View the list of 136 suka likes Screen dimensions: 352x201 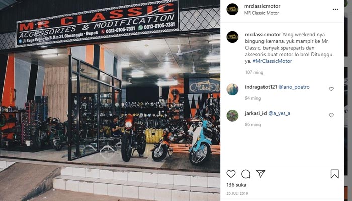[236, 185]
